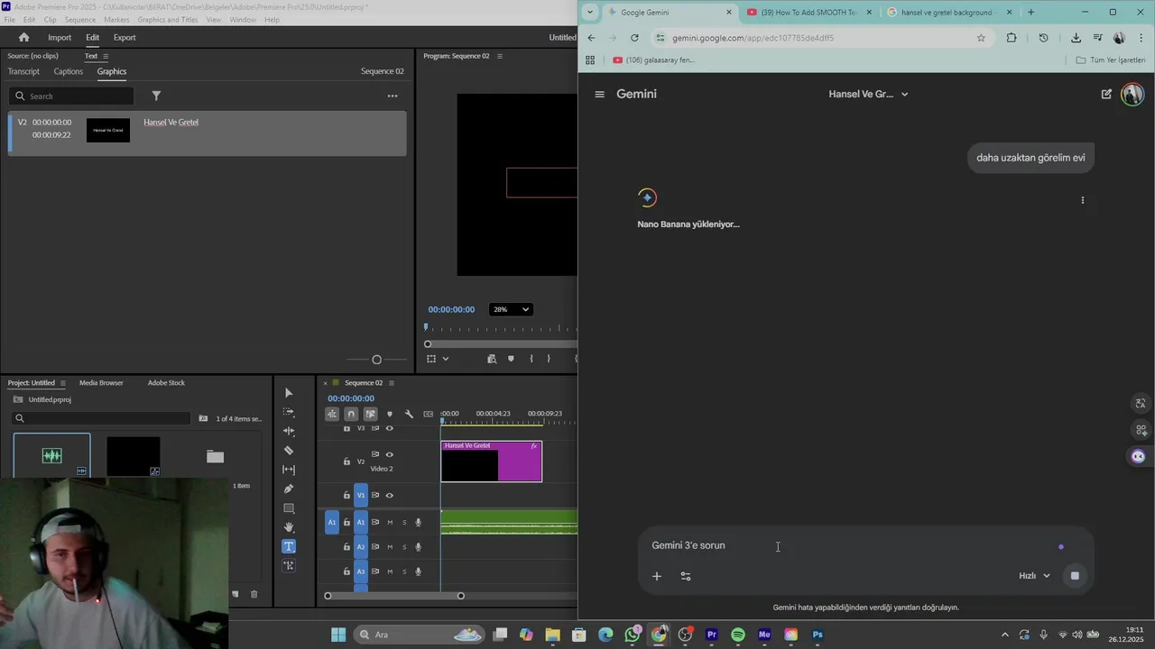Click the plus upload icon in Gemini prompt

point(657,576)
